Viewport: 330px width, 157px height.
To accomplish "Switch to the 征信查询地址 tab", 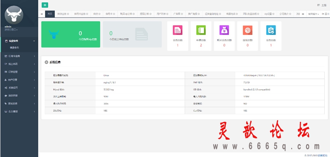I will (213, 14).
